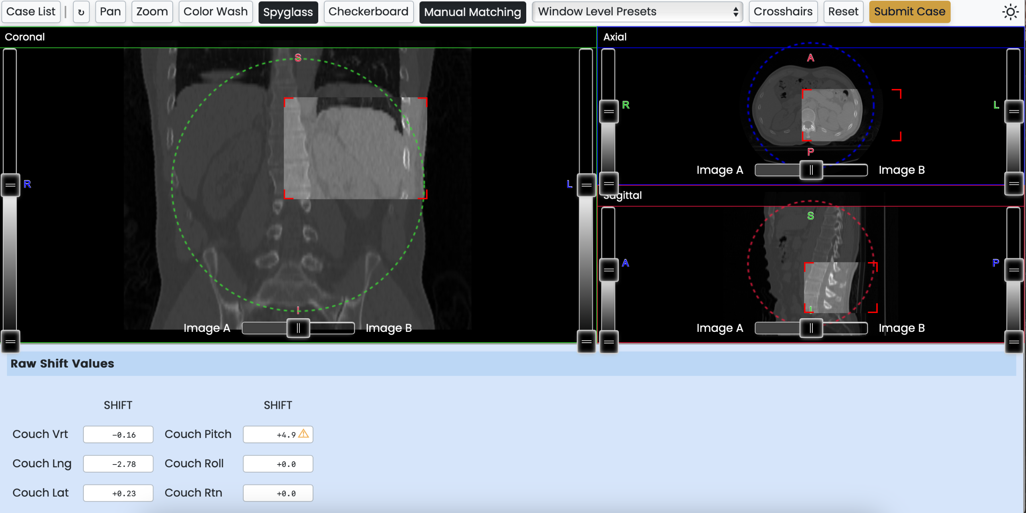Select the Zoom tool
The height and width of the screenshot is (513, 1026).
152,12
